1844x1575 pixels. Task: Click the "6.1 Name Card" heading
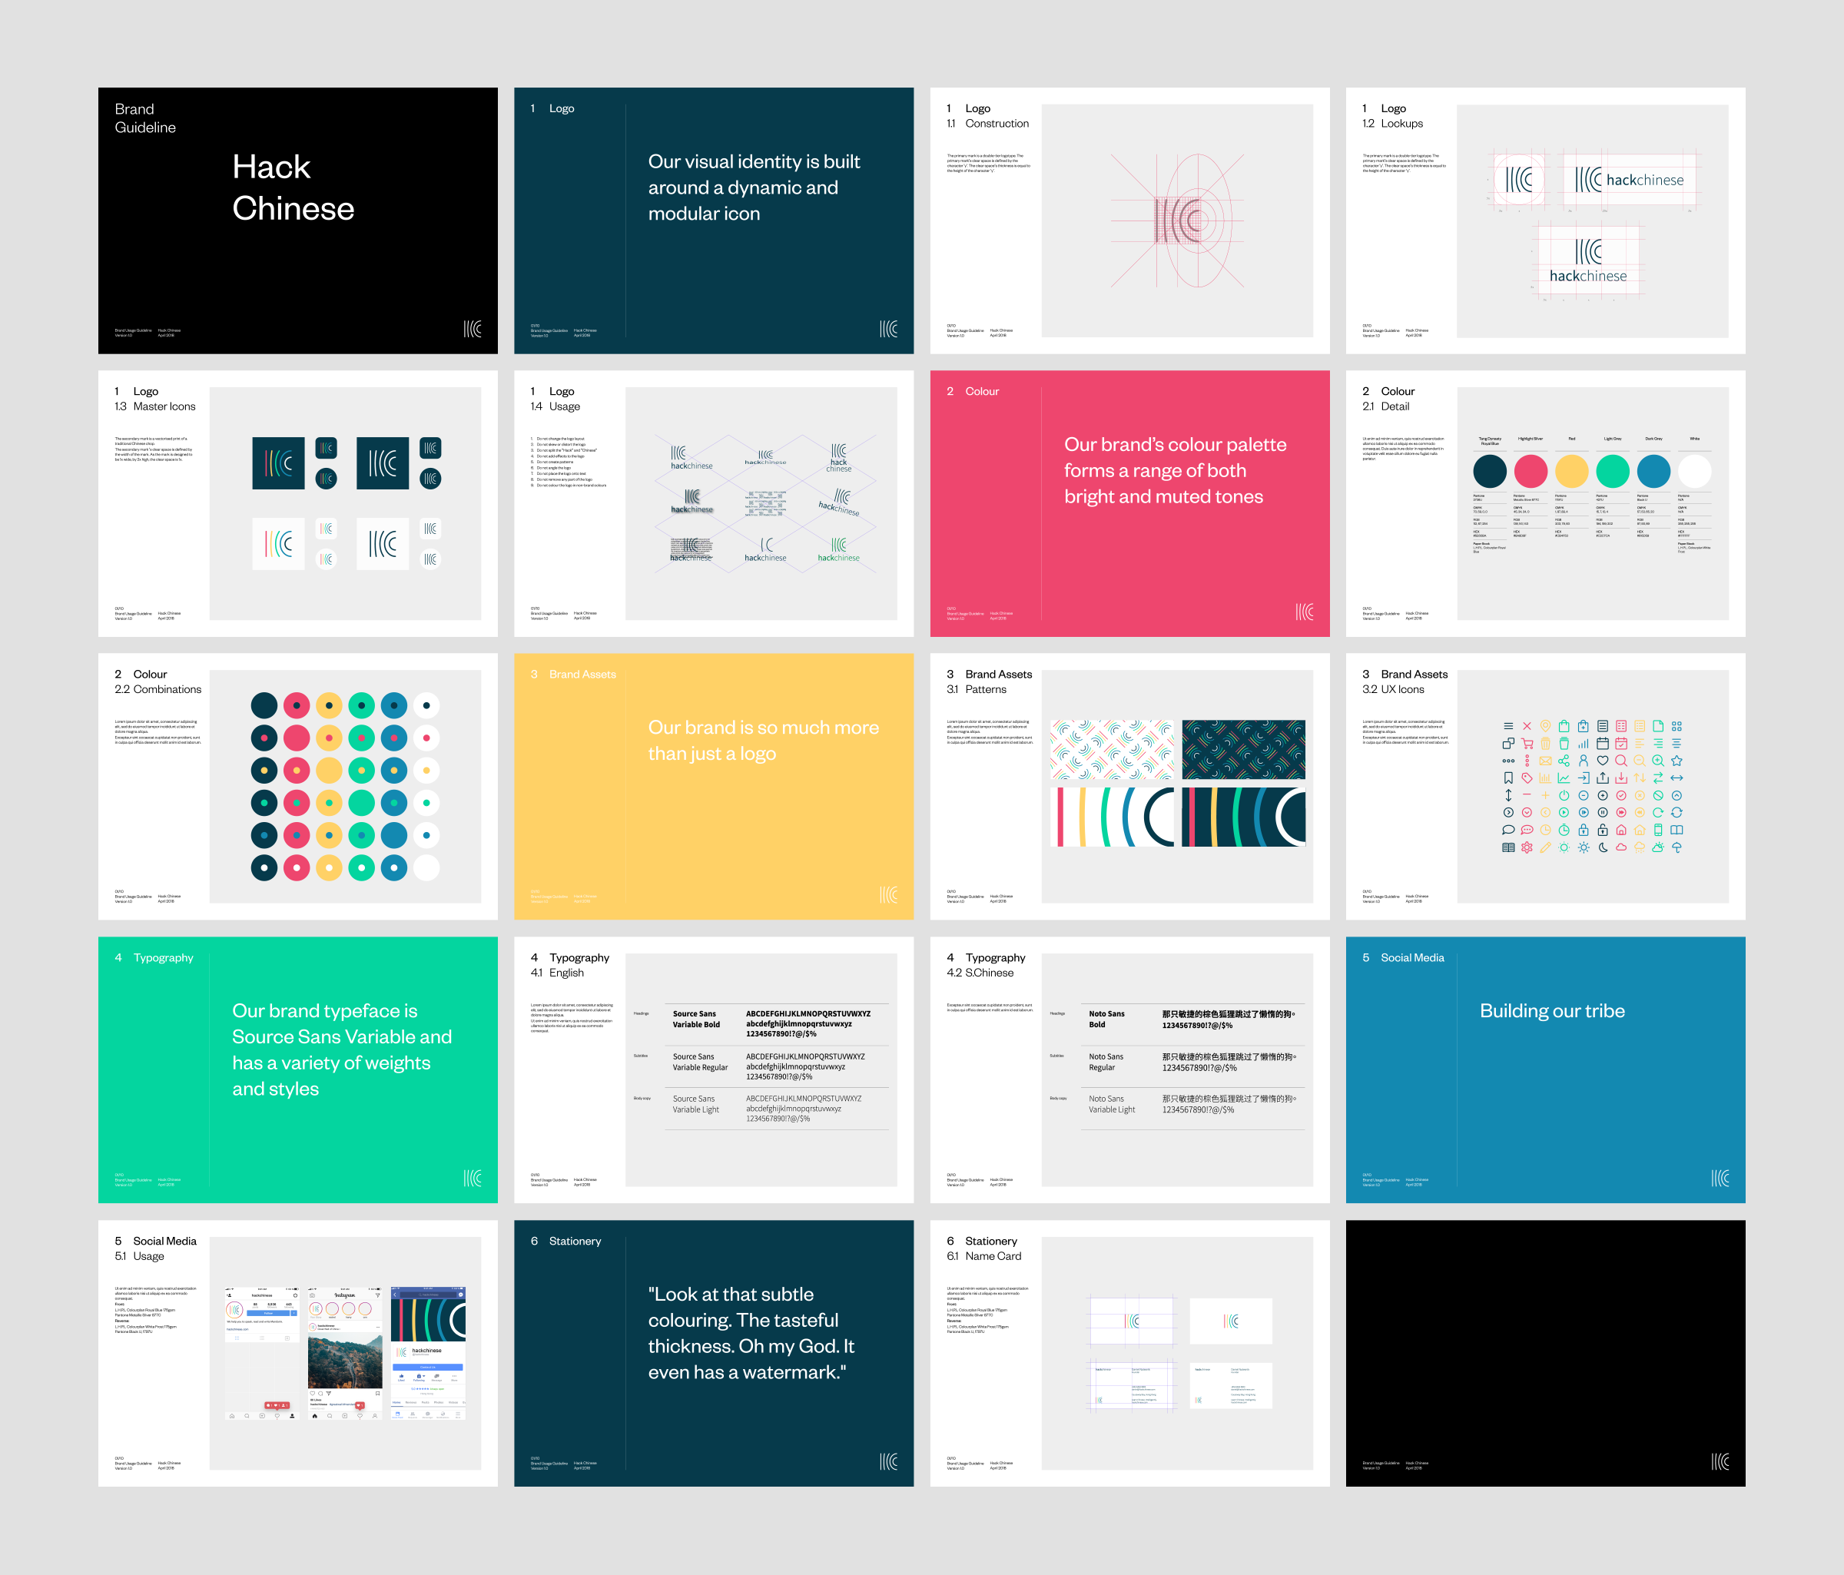(984, 1255)
